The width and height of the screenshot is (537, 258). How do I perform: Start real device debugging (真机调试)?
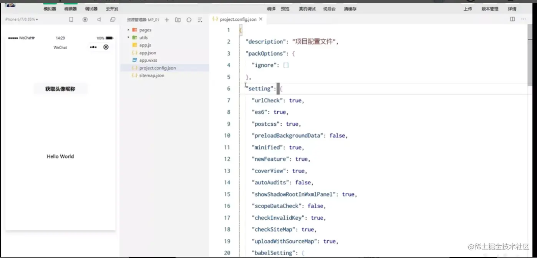[307, 9]
